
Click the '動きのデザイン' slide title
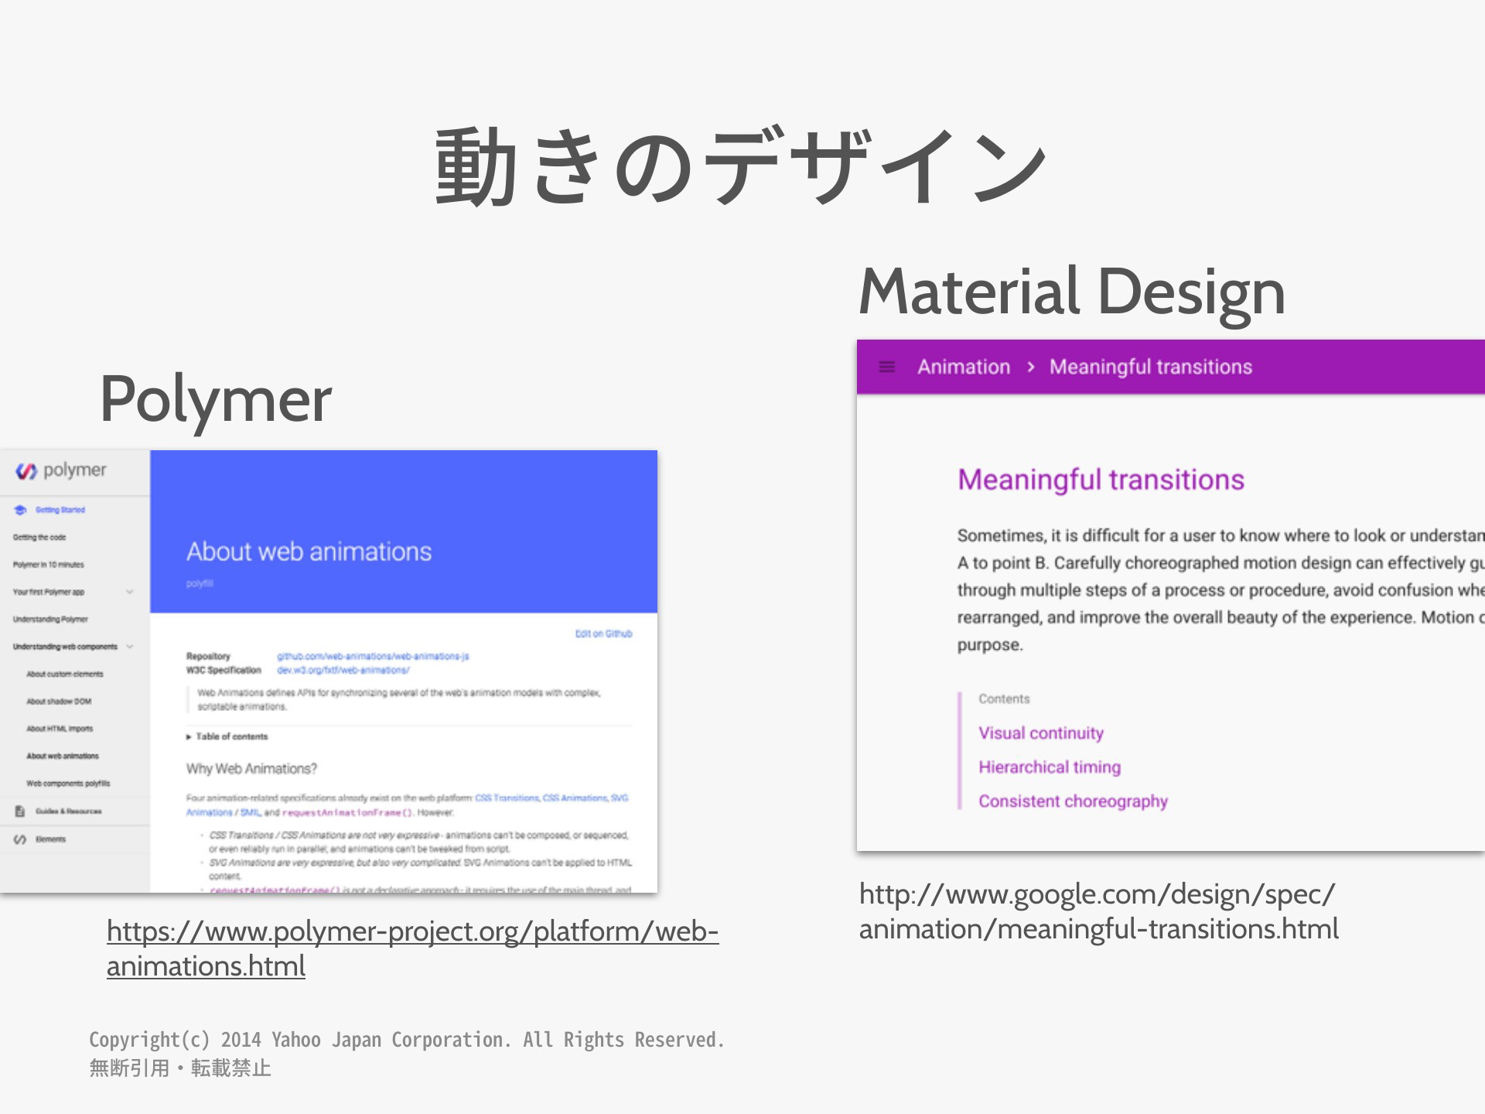(741, 166)
